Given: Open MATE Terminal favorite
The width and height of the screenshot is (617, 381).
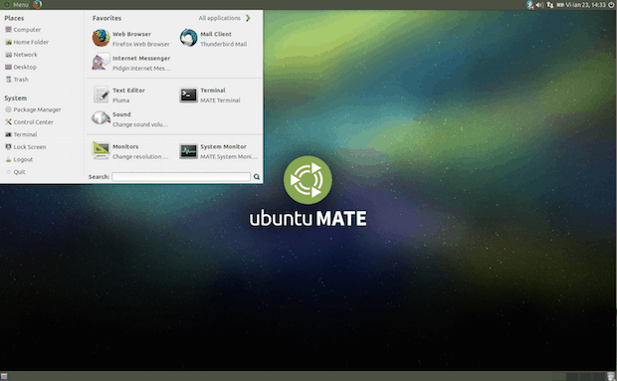Looking at the screenshot, I should coord(210,95).
